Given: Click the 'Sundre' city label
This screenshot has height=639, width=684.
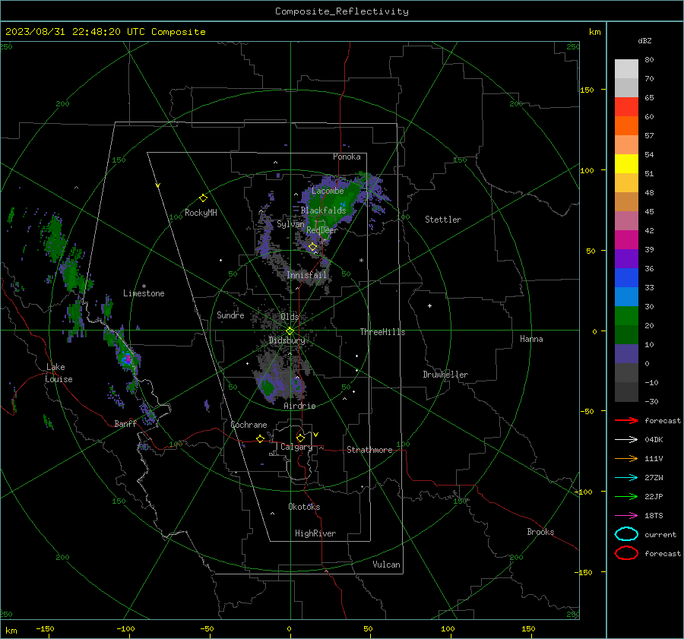Looking at the screenshot, I should [x=230, y=315].
